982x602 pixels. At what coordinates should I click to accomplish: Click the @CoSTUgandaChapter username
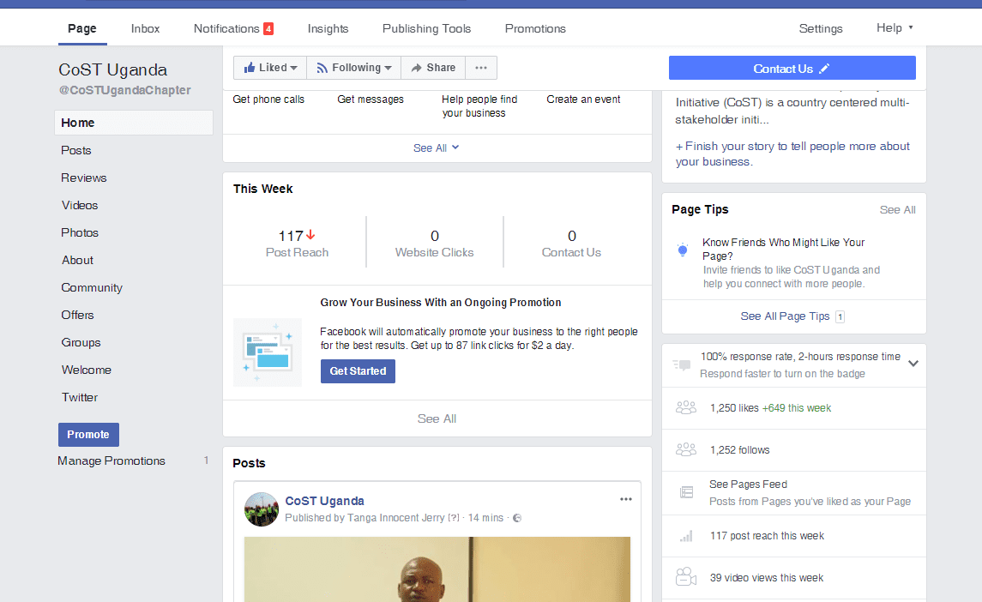pos(124,90)
